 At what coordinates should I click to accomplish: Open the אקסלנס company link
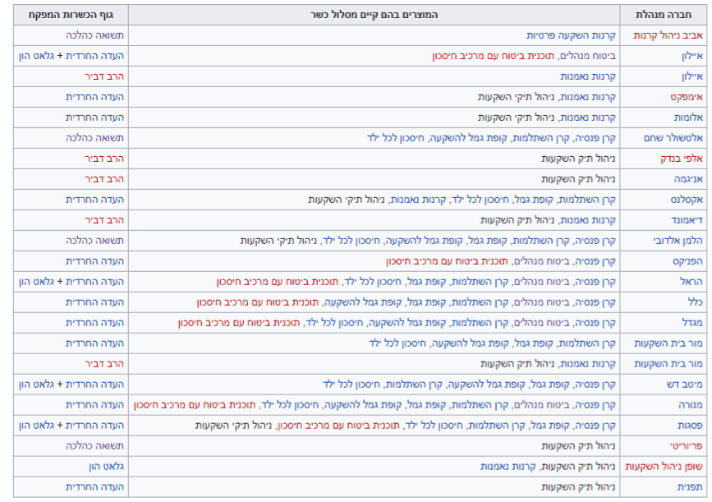pos(687,200)
